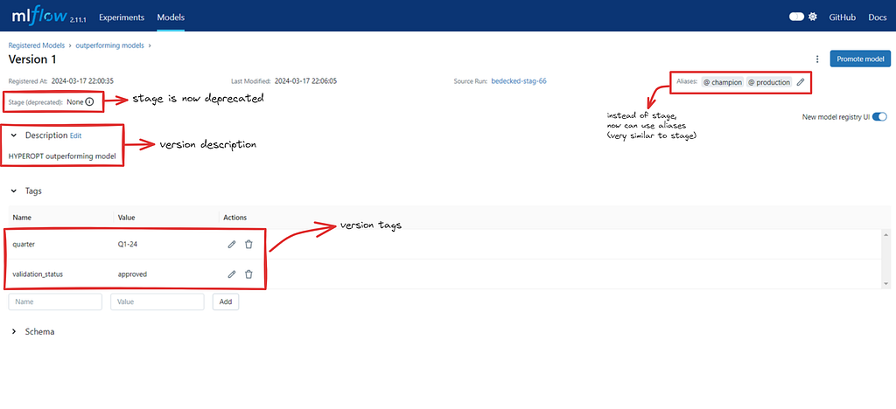
Task: Click the Promote model button
Action: (860, 59)
